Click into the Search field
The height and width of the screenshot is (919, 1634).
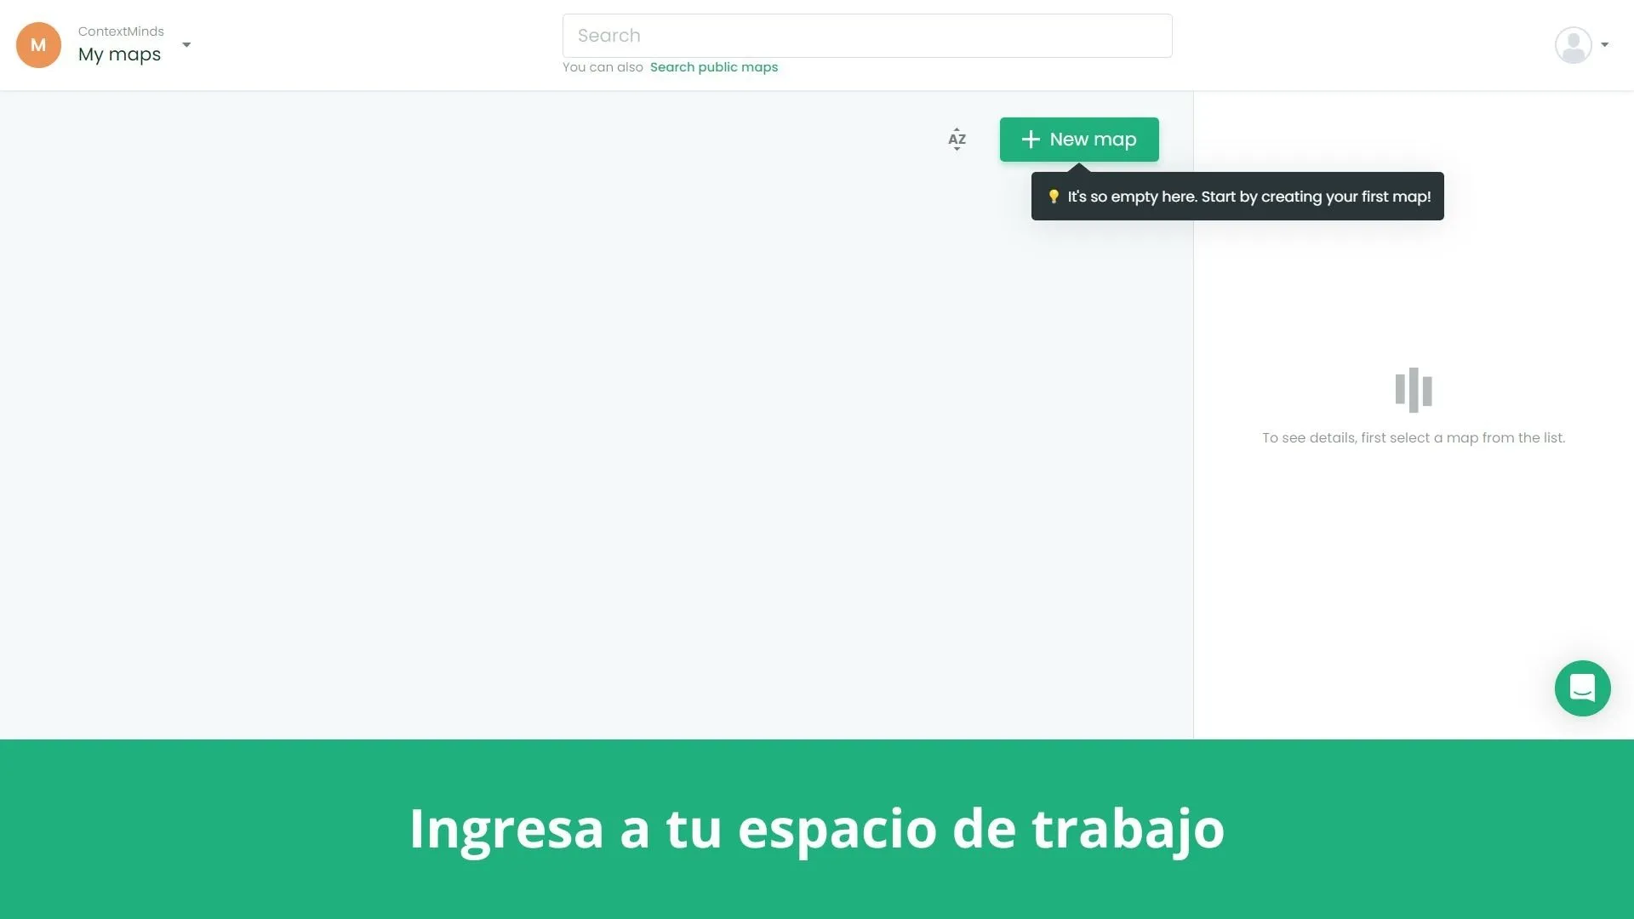[866, 36]
